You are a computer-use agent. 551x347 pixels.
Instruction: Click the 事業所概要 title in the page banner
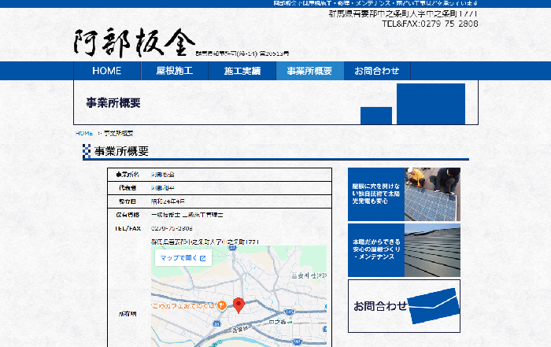(x=113, y=102)
